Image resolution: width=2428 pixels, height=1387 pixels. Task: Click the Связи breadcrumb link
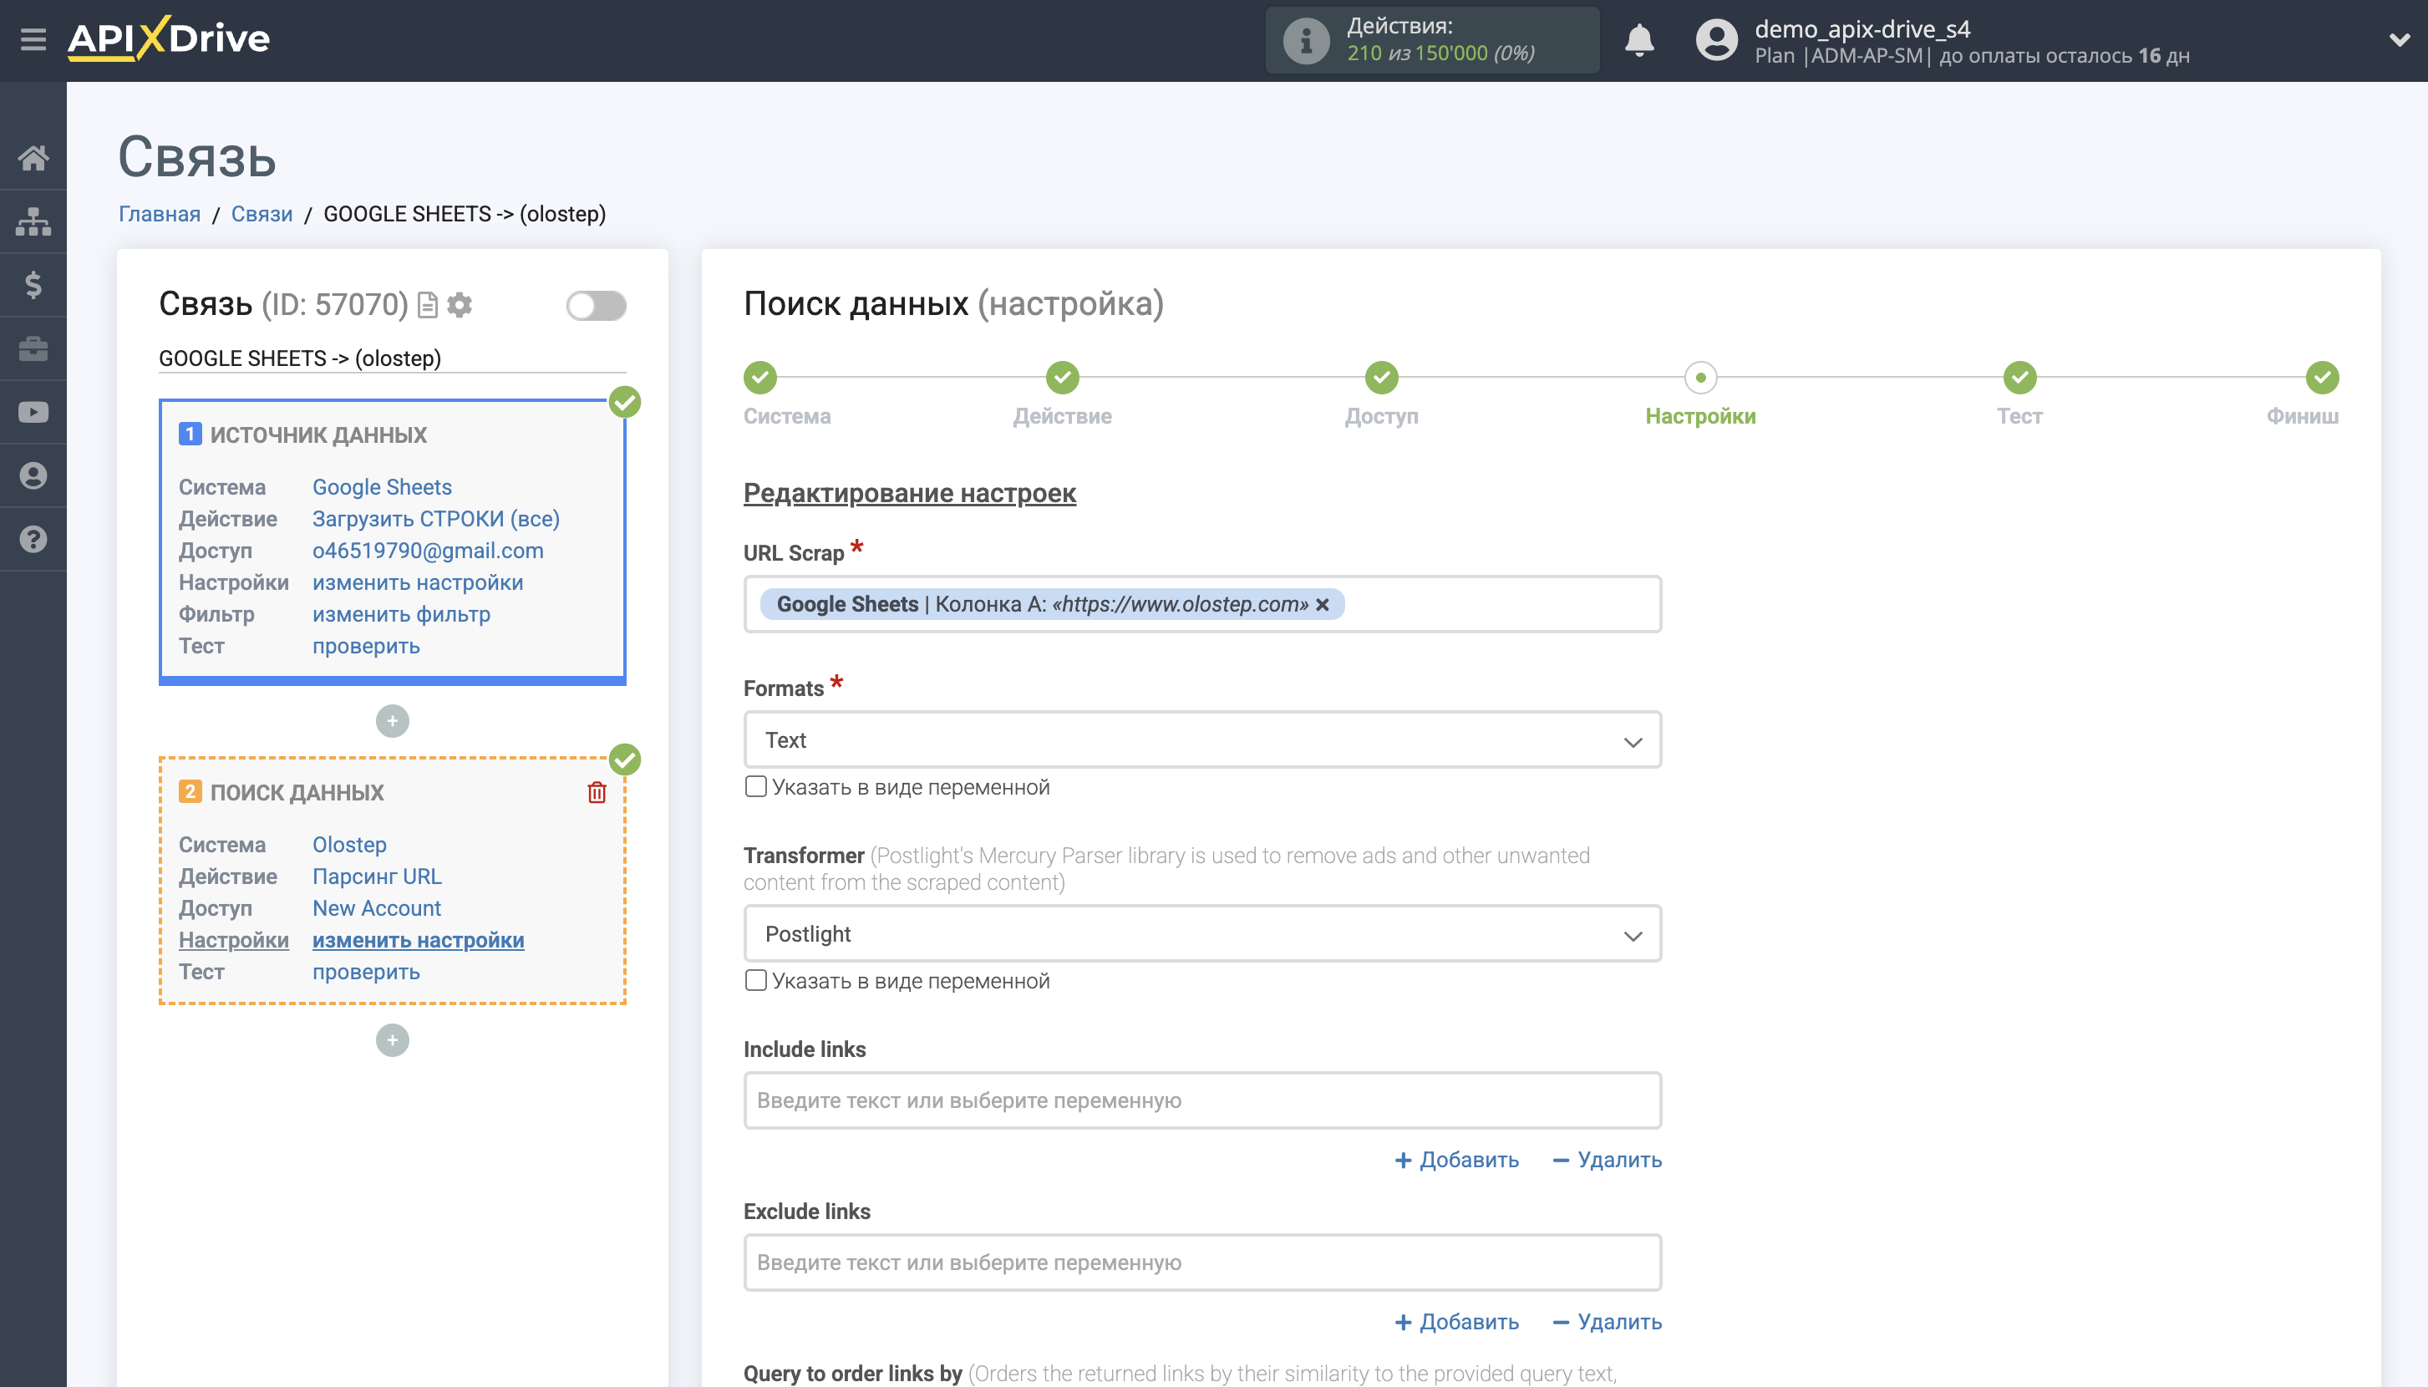click(x=261, y=215)
